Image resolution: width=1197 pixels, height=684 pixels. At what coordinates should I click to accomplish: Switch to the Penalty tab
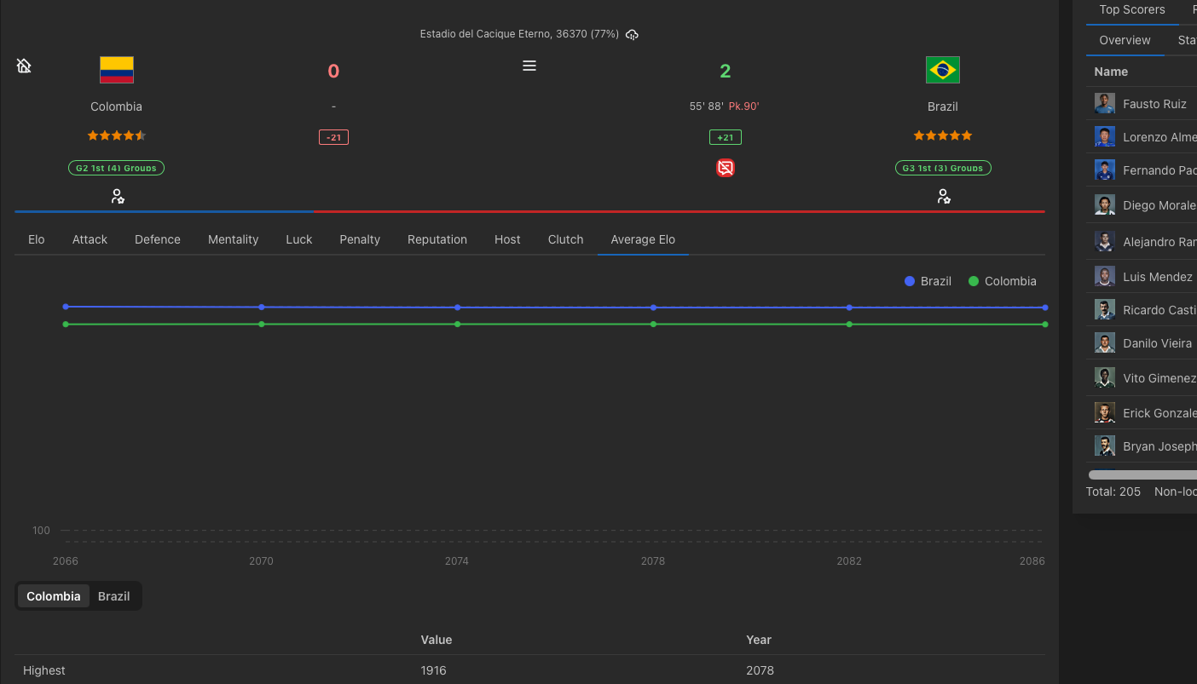(360, 239)
